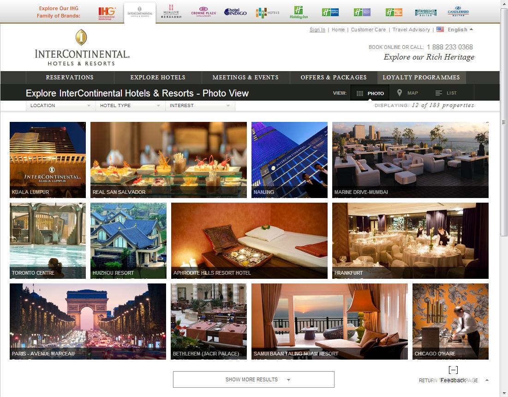Click Explore our Rich Heritage link
The width and height of the screenshot is (508, 397).
coord(429,57)
